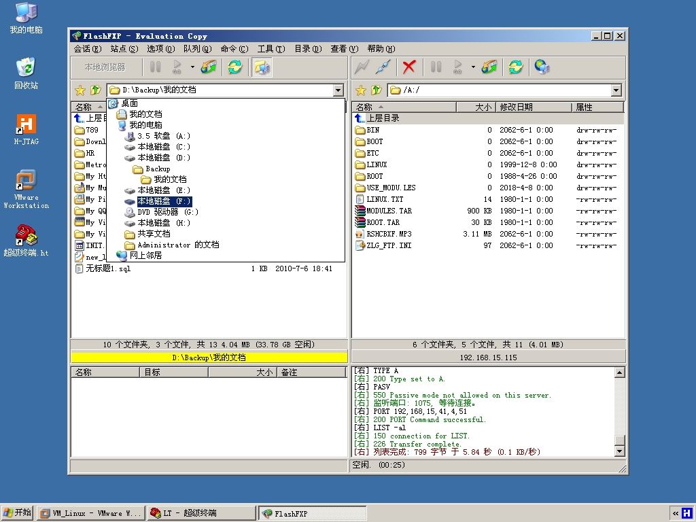Image resolution: width=696 pixels, height=522 pixels.
Task: Select DVD 驱动器 (G:) entry
Action: (168, 212)
